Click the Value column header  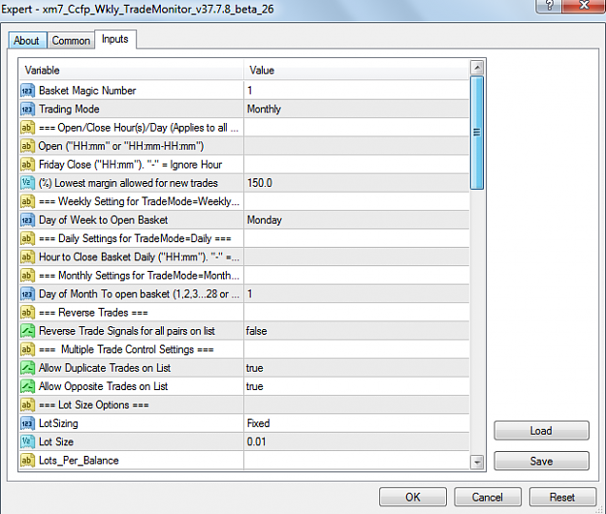click(x=357, y=71)
